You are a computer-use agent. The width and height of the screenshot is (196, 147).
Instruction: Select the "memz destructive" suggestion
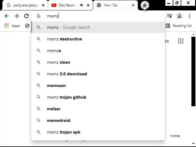pos(64,39)
